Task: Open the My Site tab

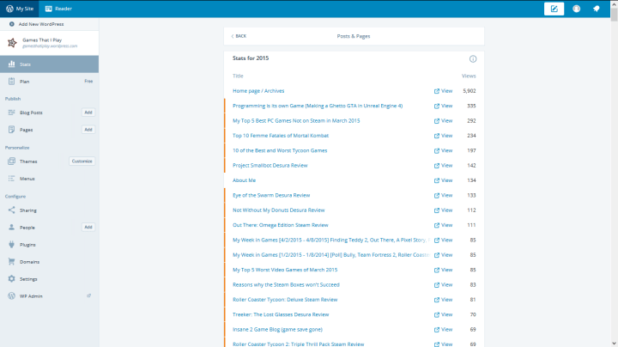Action: coord(19,9)
